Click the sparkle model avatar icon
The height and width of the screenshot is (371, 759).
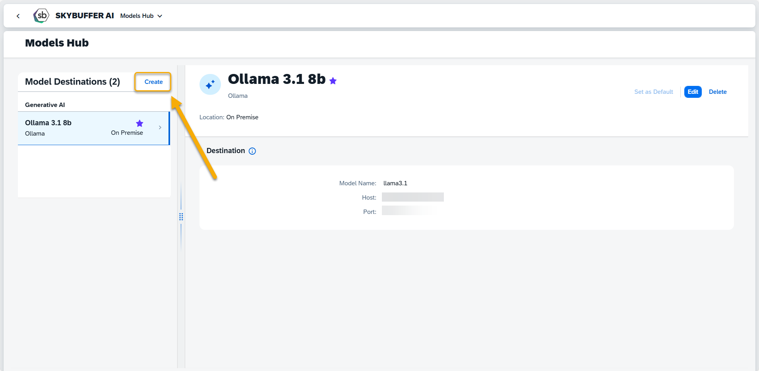[210, 84]
